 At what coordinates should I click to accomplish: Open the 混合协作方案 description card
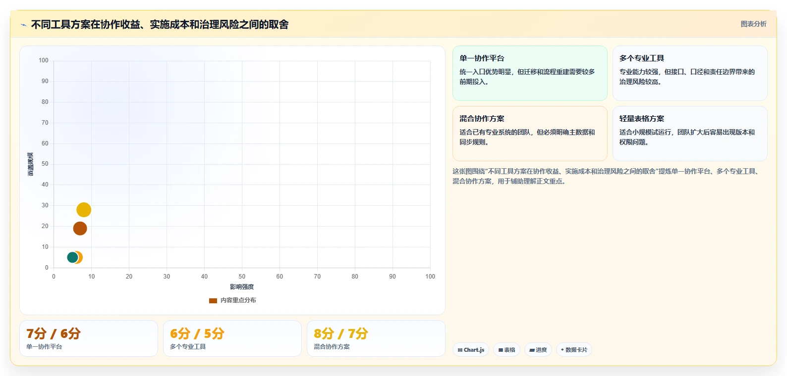[530, 134]
